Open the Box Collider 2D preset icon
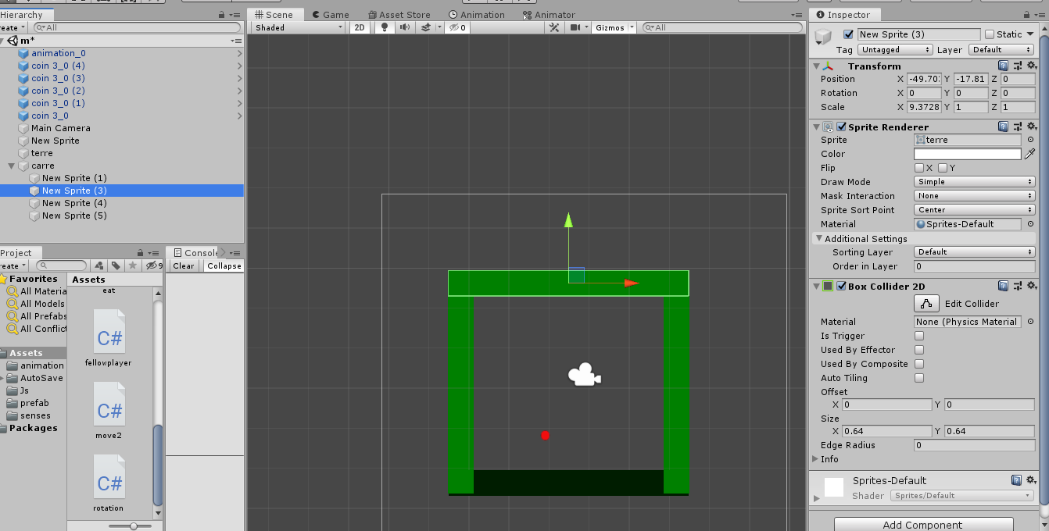Screen dimensions: 1049x531 pyautogui.click(x=1017, y=286)
